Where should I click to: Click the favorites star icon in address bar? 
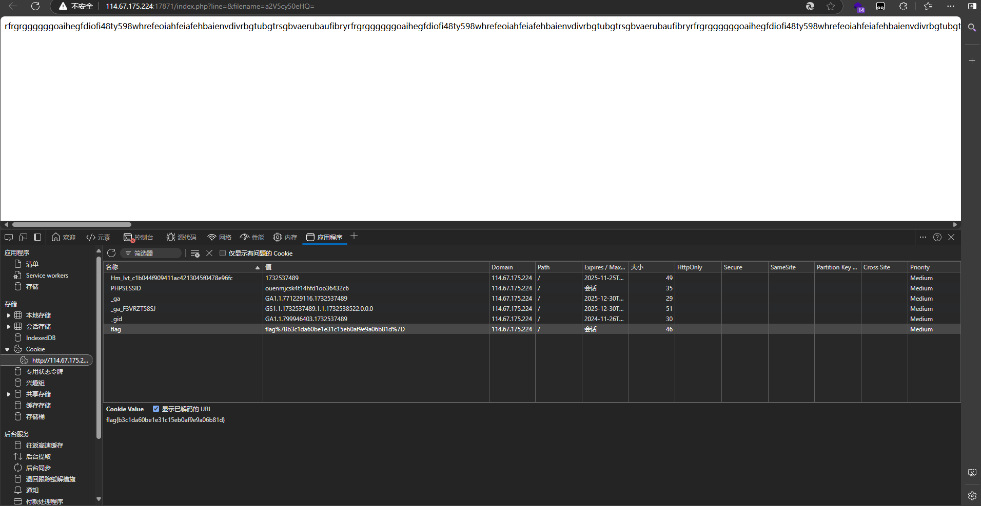click(x=831, y=6)
